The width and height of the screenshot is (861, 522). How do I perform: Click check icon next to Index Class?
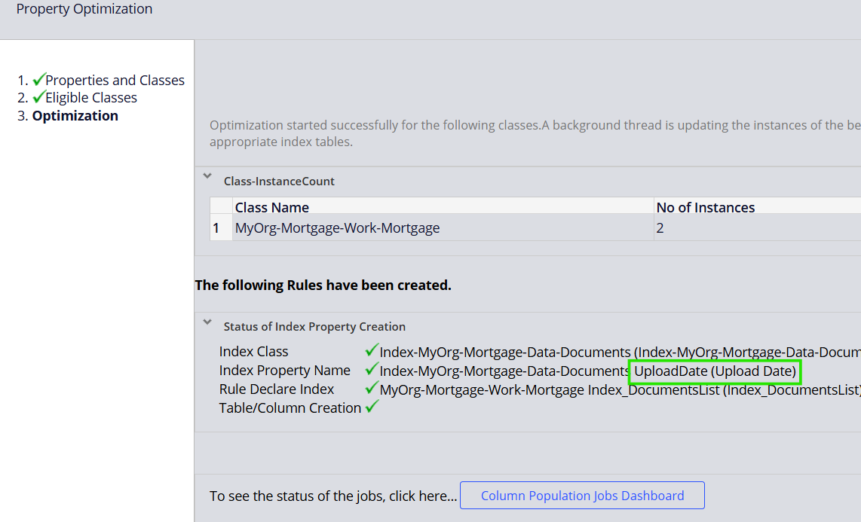click(371, 350)
